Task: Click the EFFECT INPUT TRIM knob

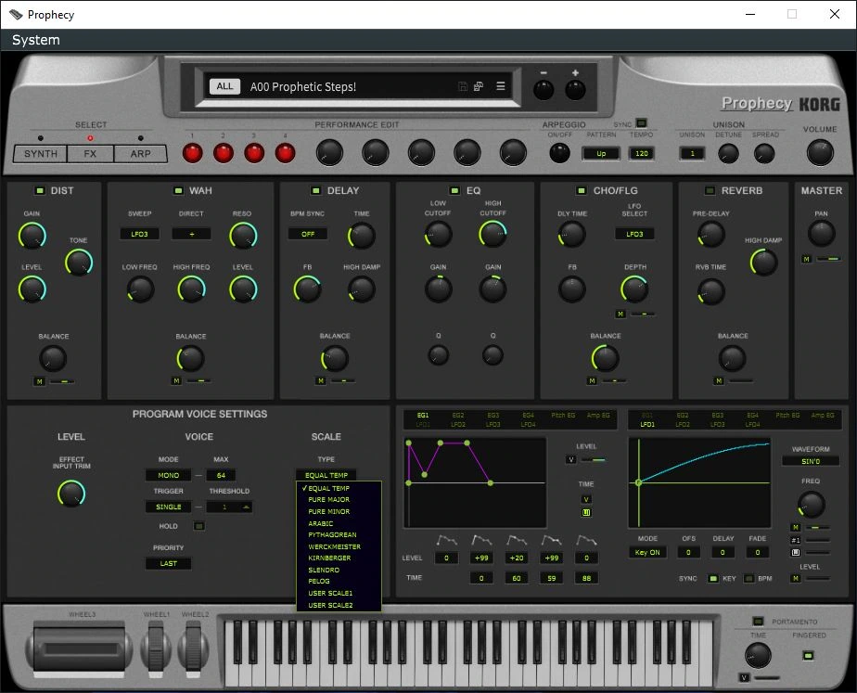Action: (71, 493)
